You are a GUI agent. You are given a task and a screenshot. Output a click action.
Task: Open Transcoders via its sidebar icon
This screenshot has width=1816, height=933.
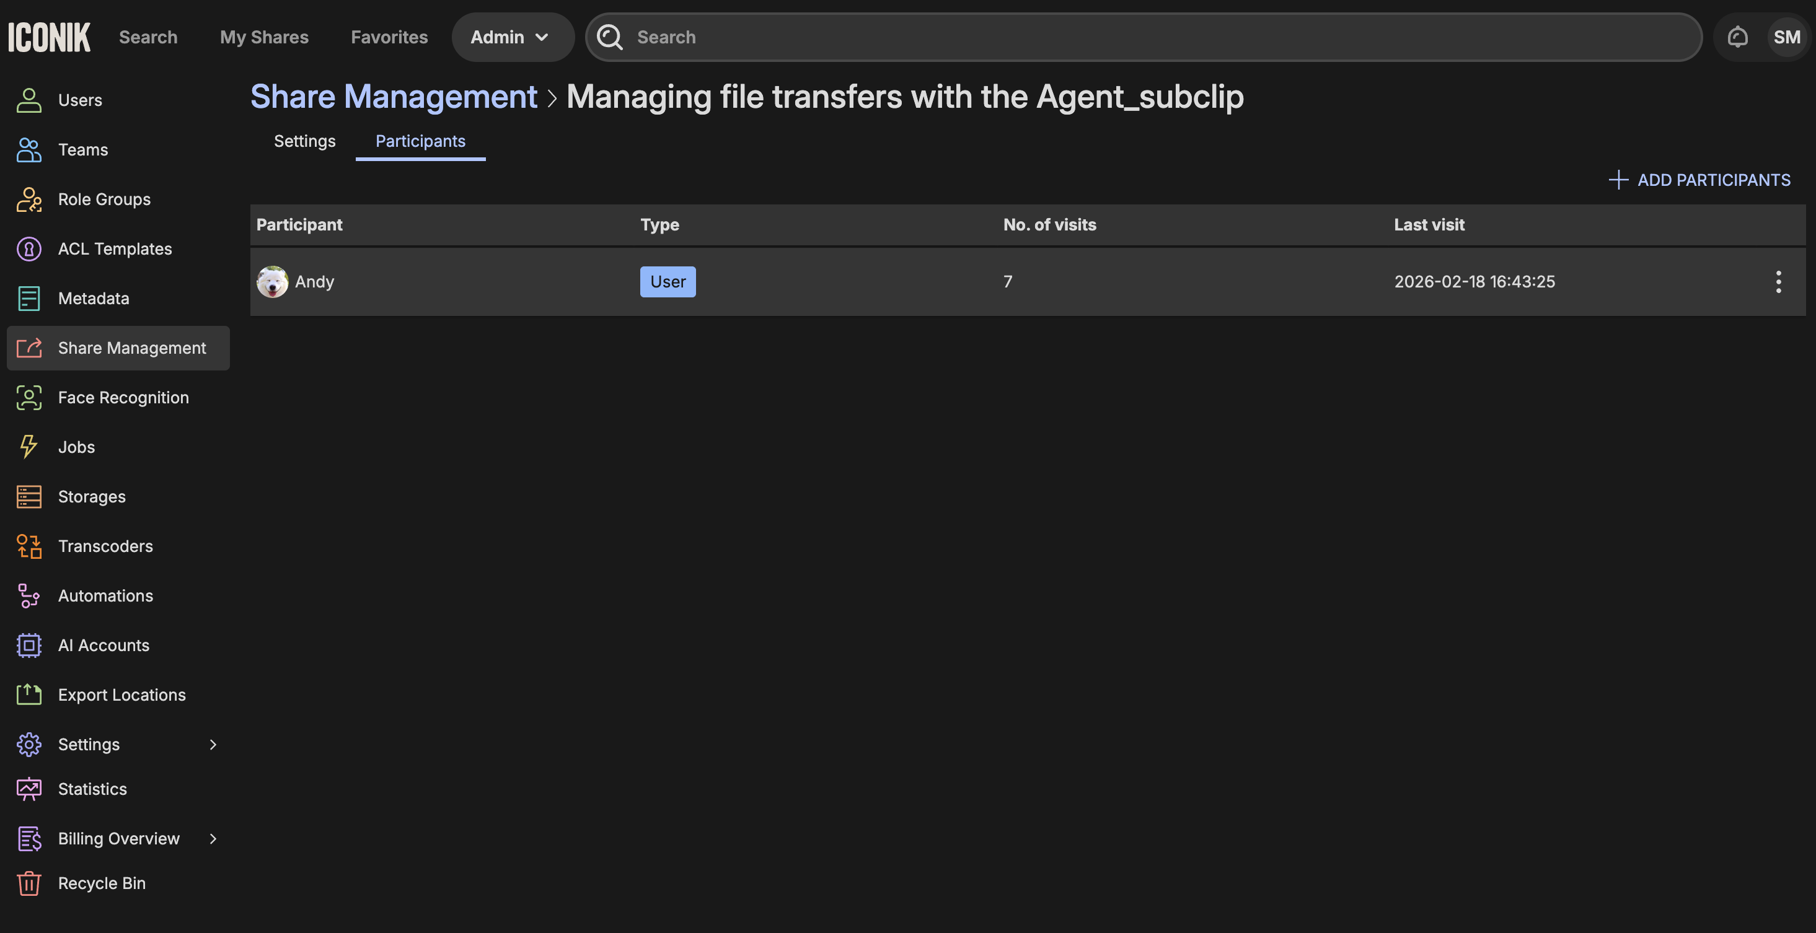coord(29,546)
